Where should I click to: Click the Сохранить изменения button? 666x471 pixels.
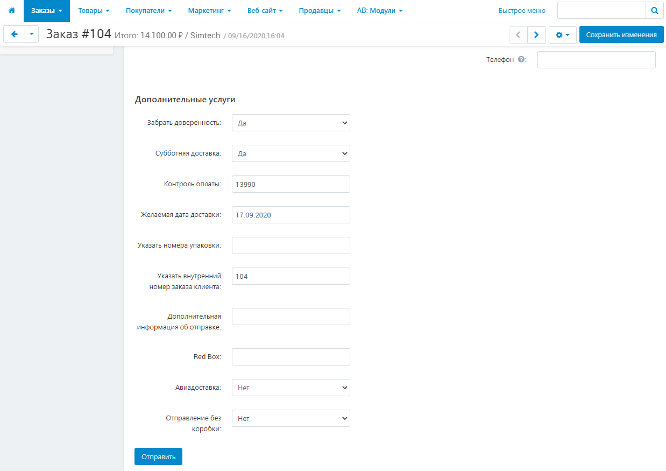[x=621, y=35]
